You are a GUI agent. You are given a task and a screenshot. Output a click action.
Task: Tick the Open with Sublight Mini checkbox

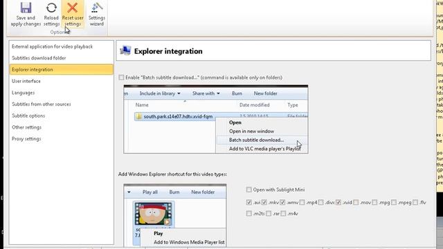[249, 190]
